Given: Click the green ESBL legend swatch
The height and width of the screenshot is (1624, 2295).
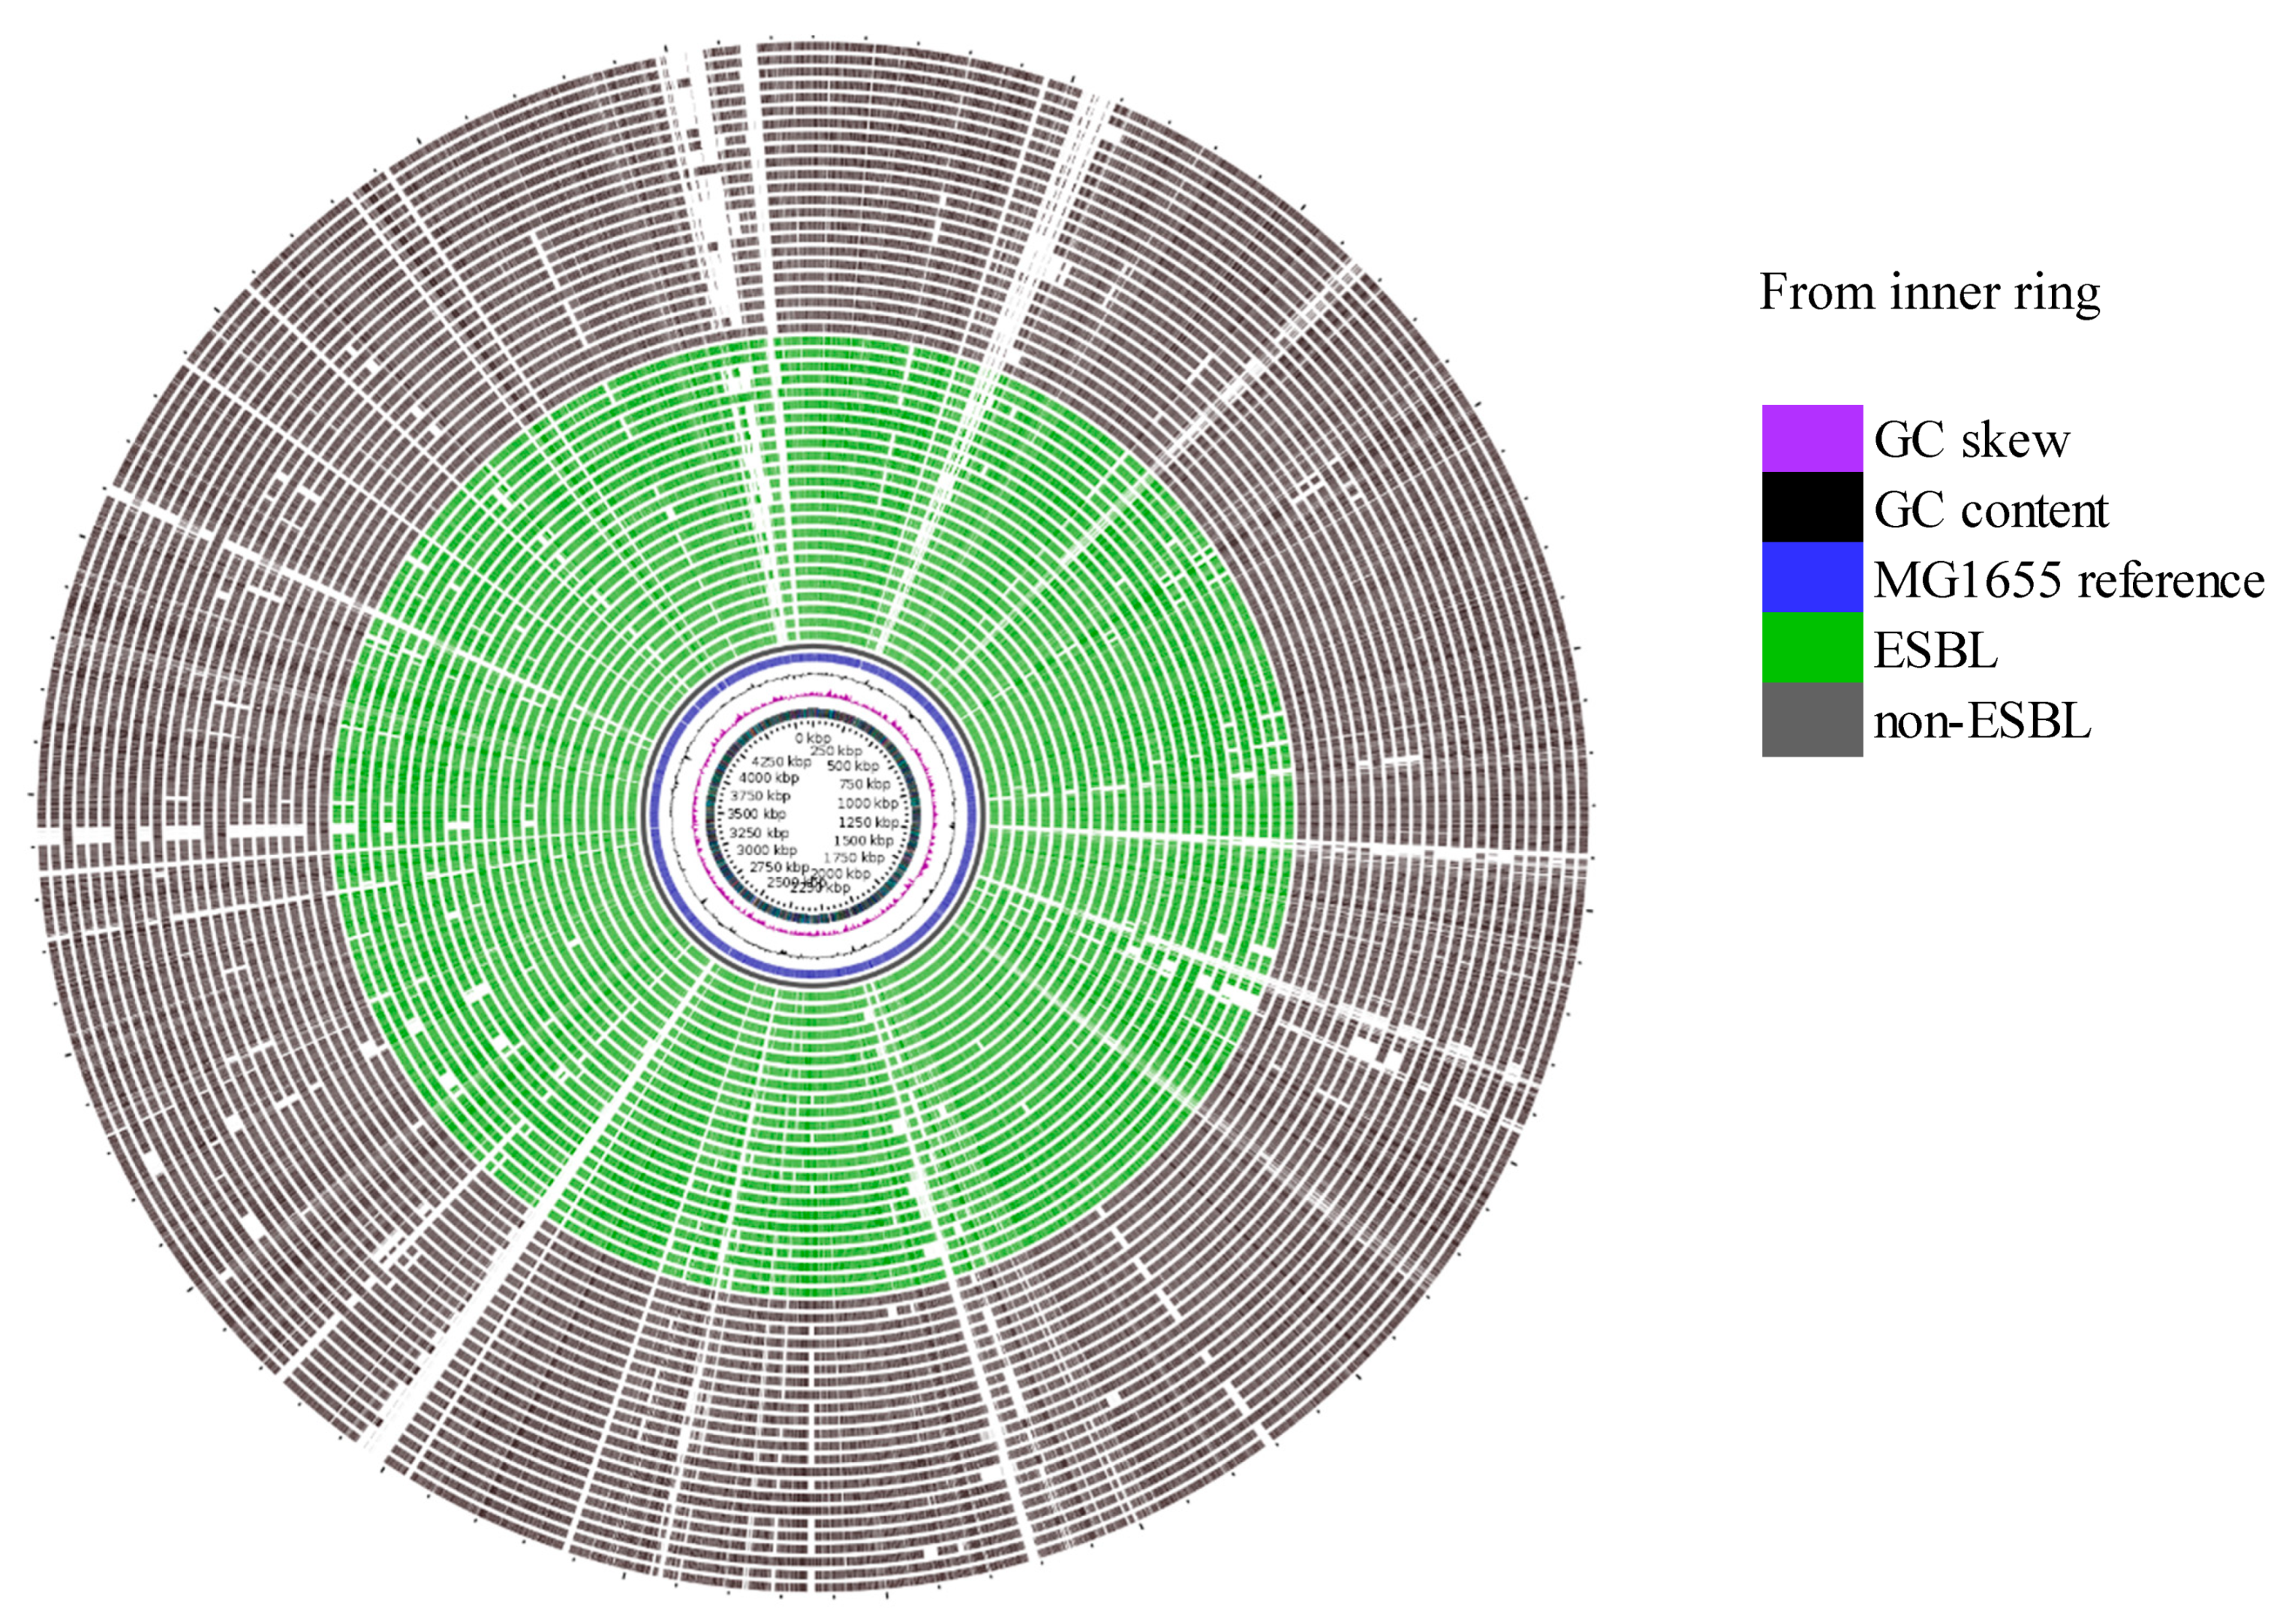Looking at the screenshot, I should point(1812,648).
